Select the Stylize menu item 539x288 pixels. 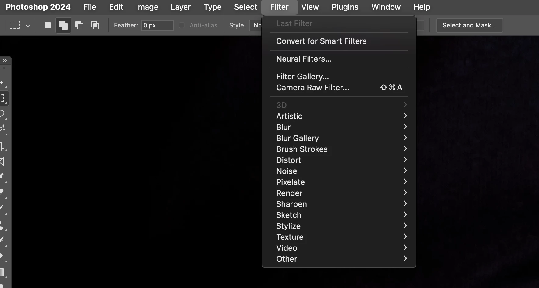click(x=339, y=226)
